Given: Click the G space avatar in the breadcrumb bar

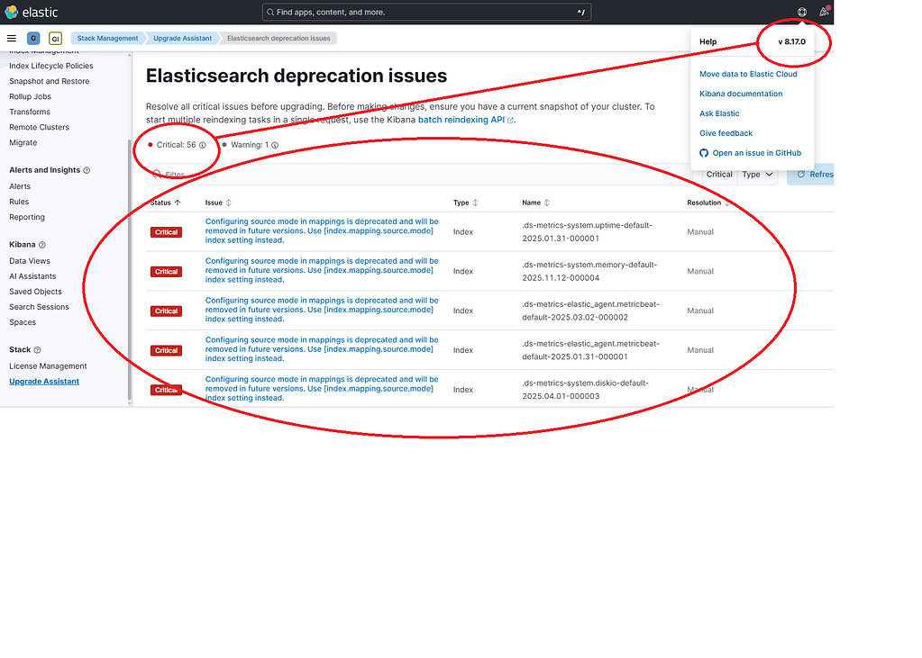Looking at the screenshot, I should [32, 38].
